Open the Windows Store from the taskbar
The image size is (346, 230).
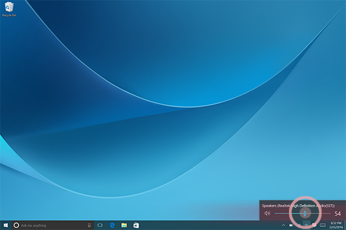(136, 225)
